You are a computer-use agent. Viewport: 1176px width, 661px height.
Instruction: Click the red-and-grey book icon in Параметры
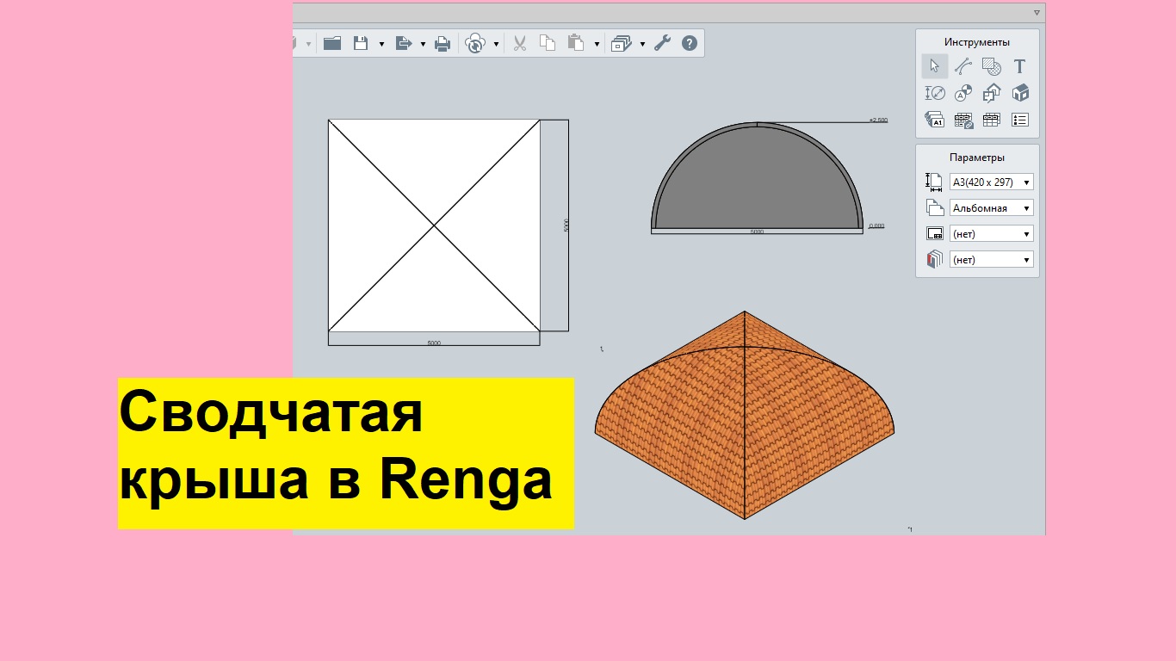click(x=934, y=259)
